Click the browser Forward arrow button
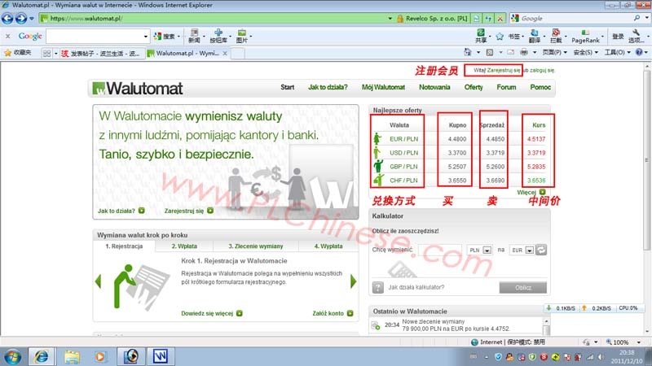Image resolution: width=652 pixels, height=366 pixels. 21,18
